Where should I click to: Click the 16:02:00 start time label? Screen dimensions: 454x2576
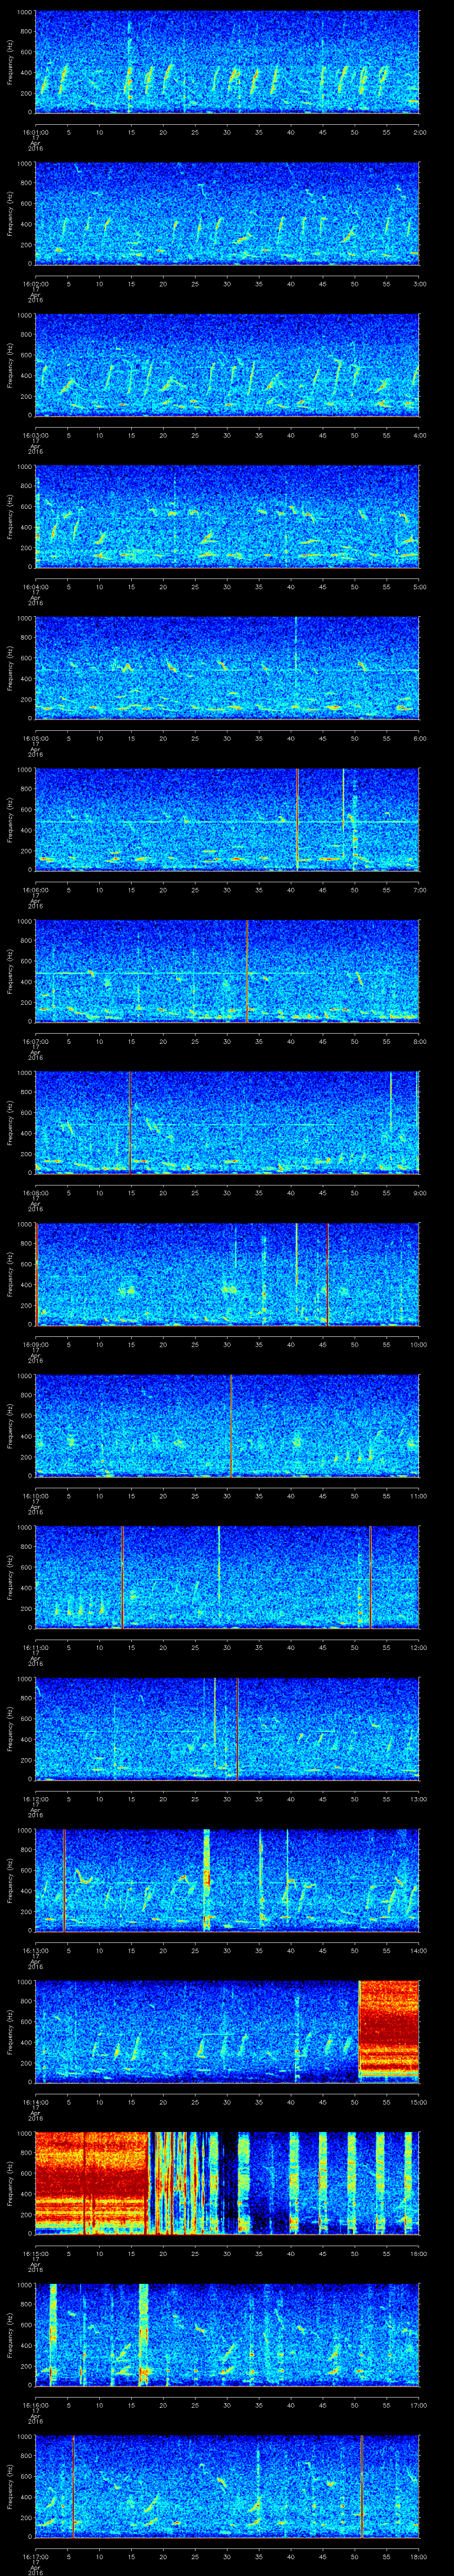(35, 284)
